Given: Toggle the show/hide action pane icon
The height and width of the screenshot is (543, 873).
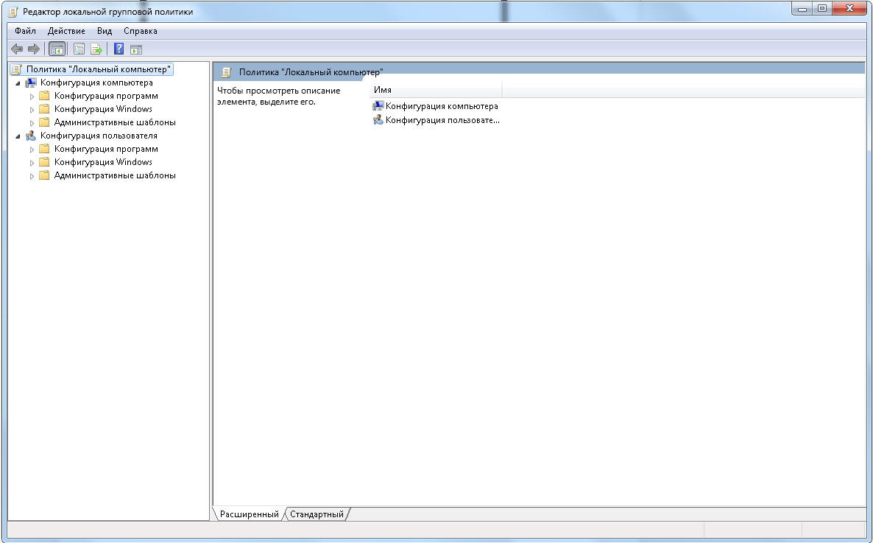Looking at the screenshot, I should [x=136, y=49].
